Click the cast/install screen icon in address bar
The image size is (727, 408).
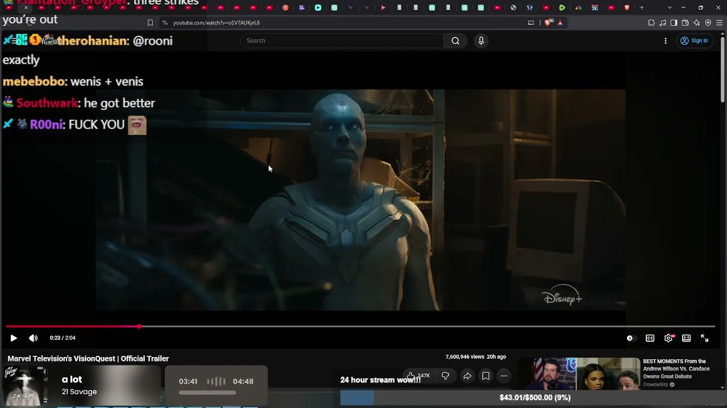[531, 23]
